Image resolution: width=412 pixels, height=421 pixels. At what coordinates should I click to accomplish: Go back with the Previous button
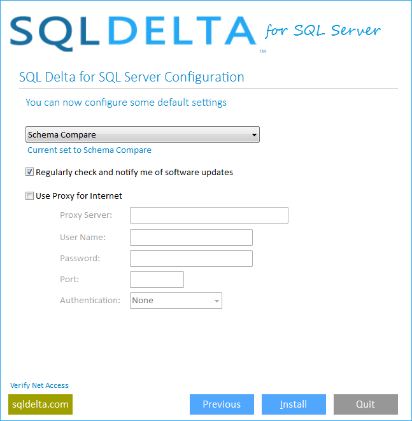(x=222, y=404)
